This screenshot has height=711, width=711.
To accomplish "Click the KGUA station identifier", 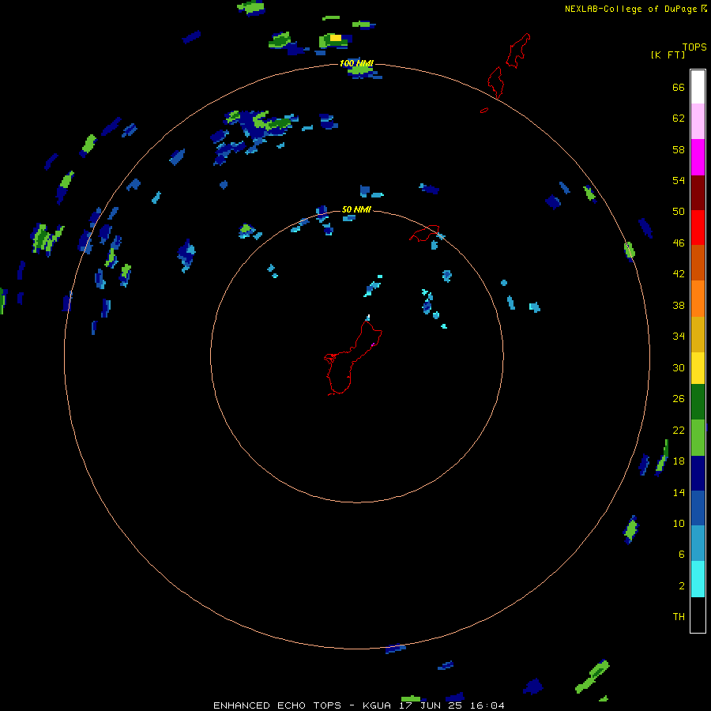I will coord(378,705).
